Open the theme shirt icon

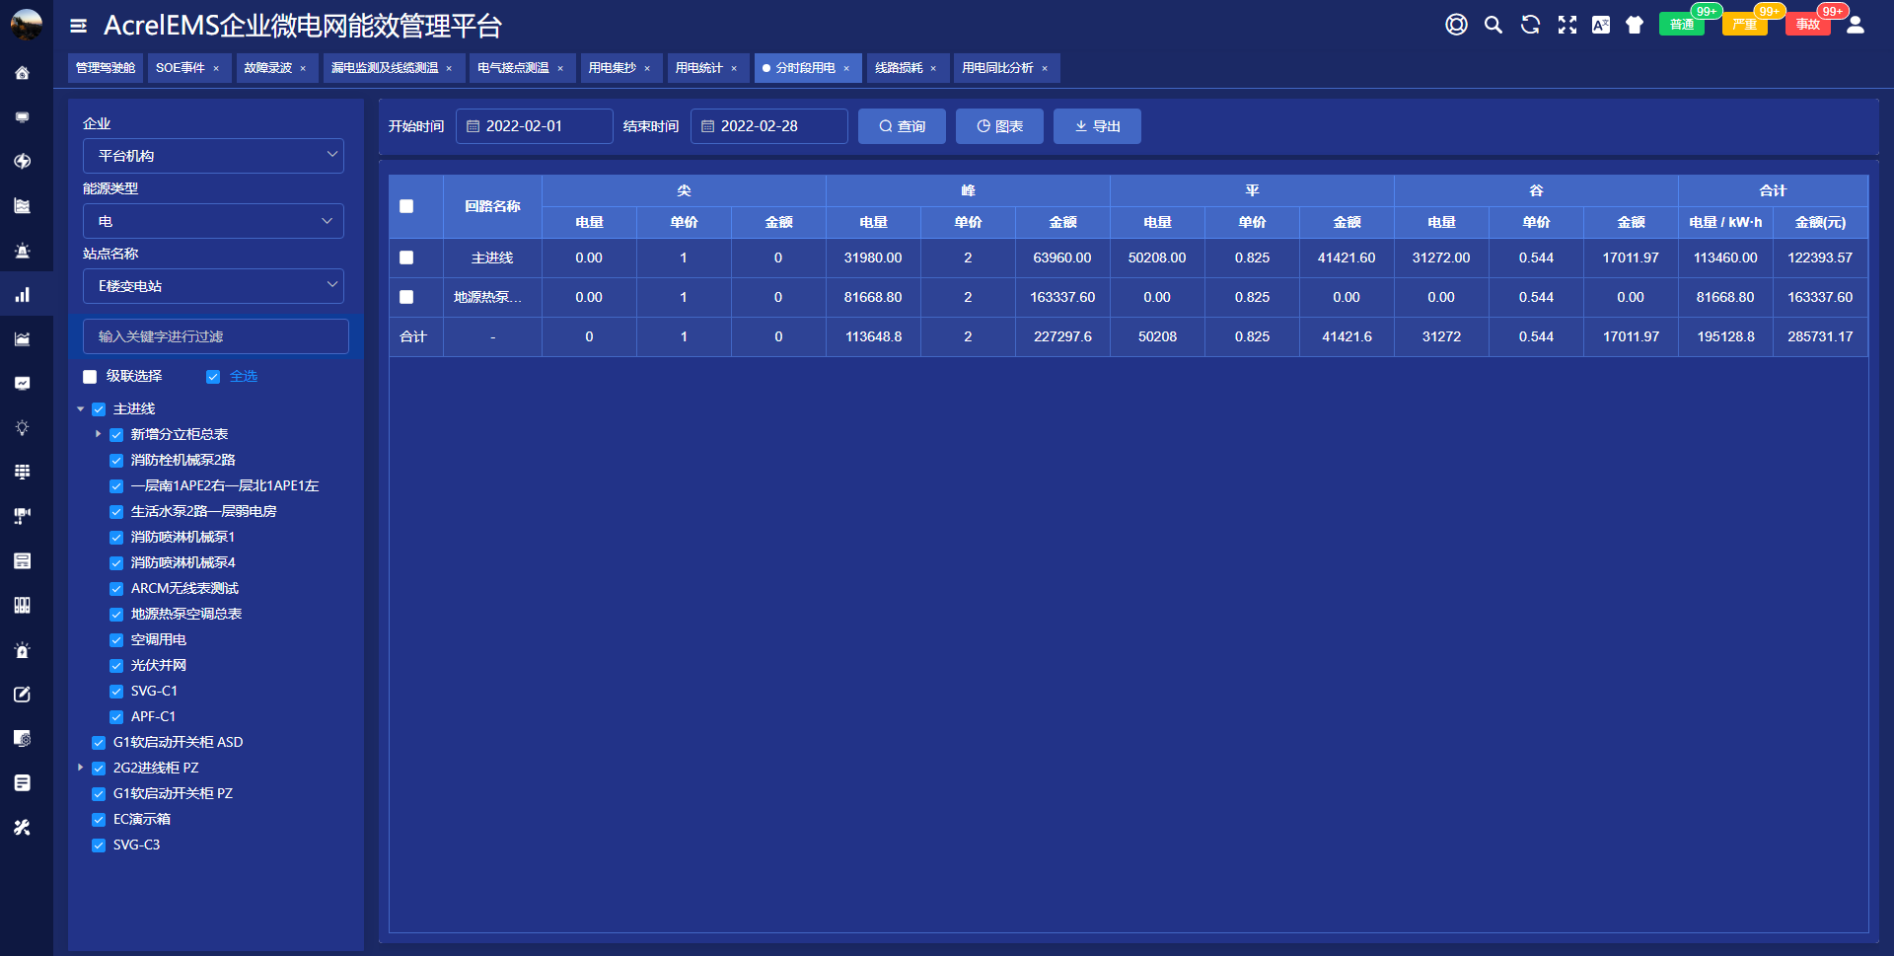pyautogui.click(x=1635, y=26)
